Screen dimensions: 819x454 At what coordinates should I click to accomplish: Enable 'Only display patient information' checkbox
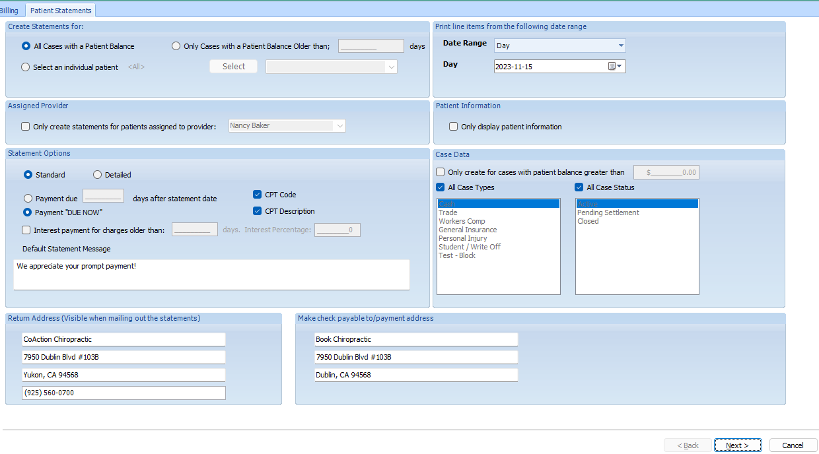coord(453,127)
